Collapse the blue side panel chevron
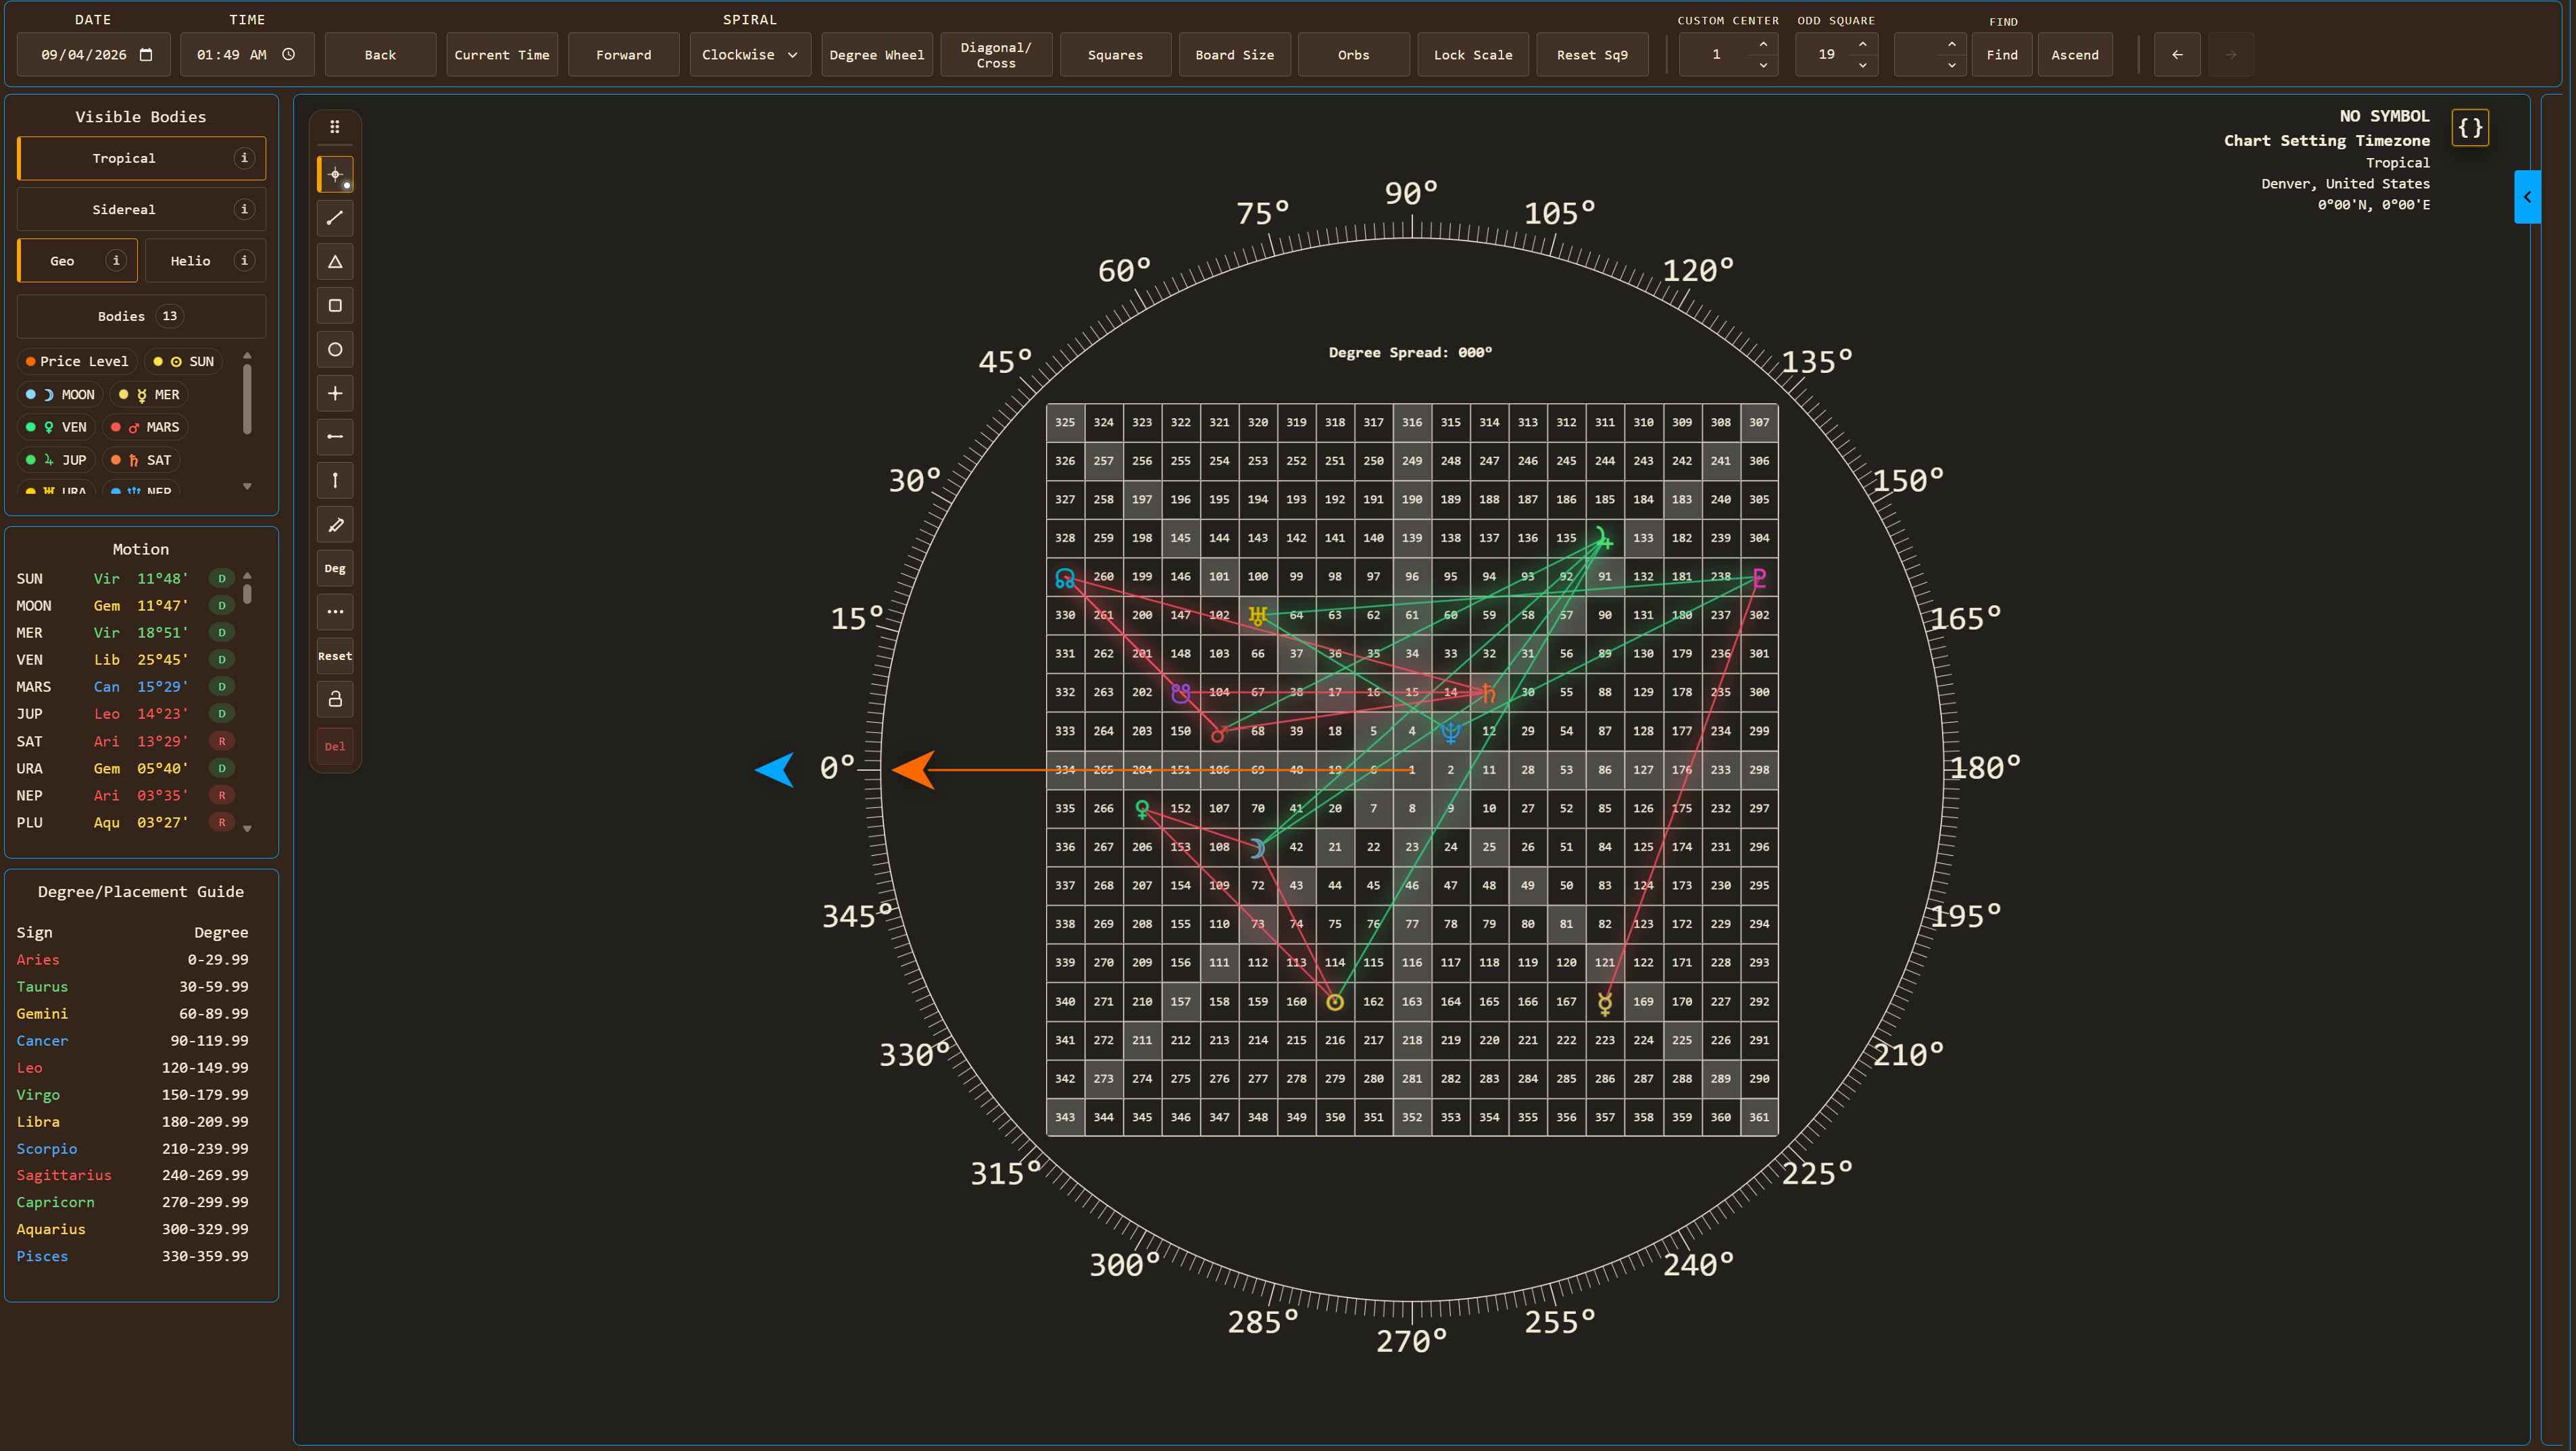The width and height of the screenshot is (2576, 1451). tap(2527, 197)
